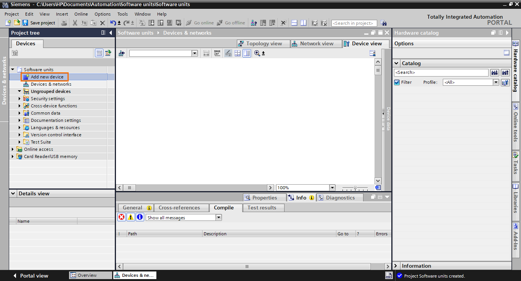Toggle show module labels NAME icon
The width and height of the screenshot is (521, 281).
pos(217,53)
